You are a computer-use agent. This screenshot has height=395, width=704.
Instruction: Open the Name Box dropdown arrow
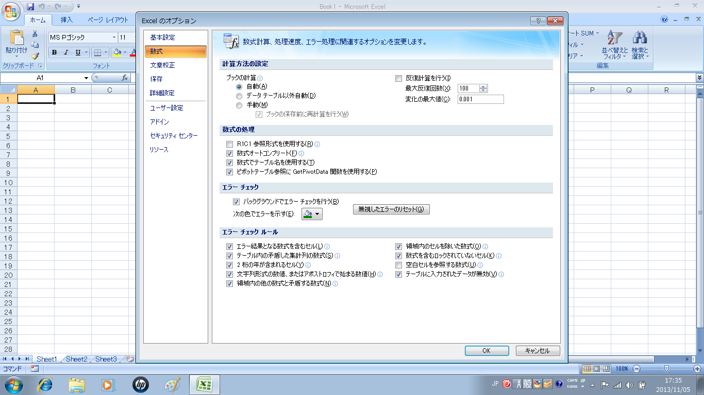[86, 78]
